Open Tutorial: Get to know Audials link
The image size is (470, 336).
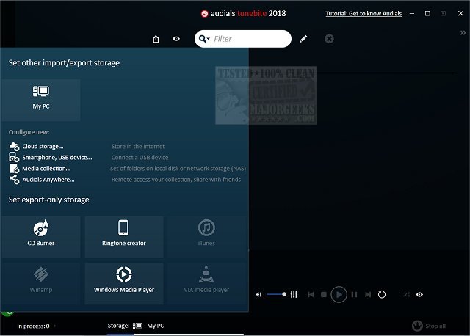(x=364, y=13)
